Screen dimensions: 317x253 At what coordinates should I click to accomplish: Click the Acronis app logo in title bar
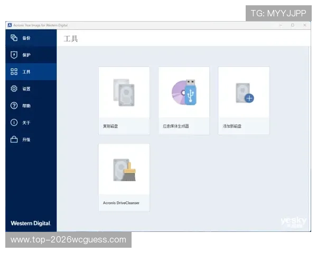coord(10,25)
